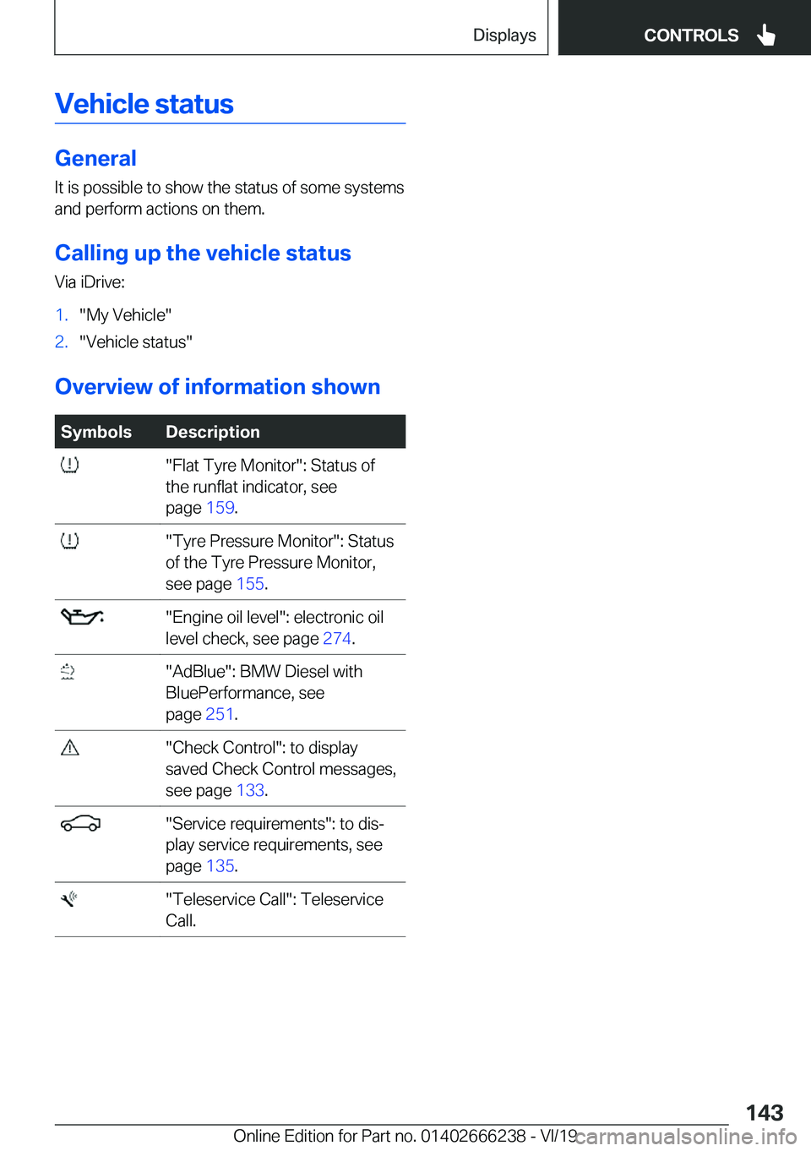Click the engine oil level can icon
The height and width of the screenshot is (1151, 811).
click(82, 617)
